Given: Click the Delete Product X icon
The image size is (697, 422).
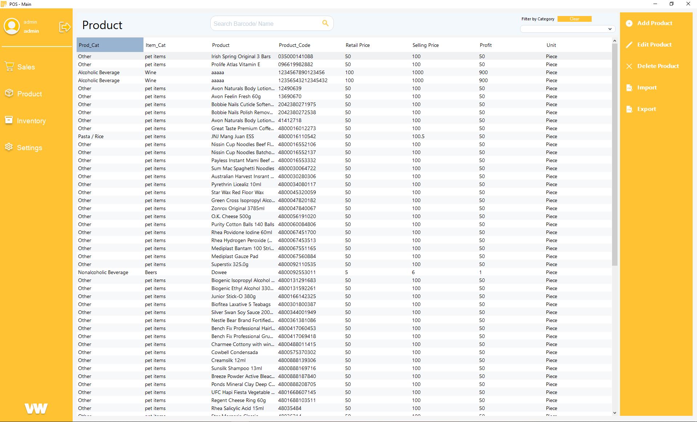Looking at the screenshot, I should pyautogui.click(x=629, y=66).
